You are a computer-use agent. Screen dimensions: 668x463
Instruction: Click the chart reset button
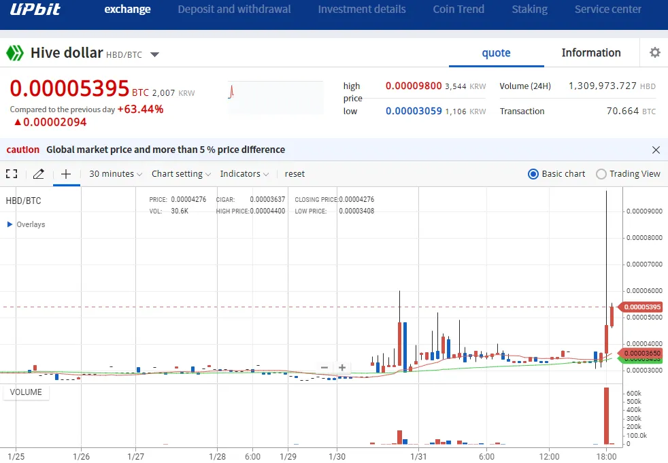pos(295,174)
